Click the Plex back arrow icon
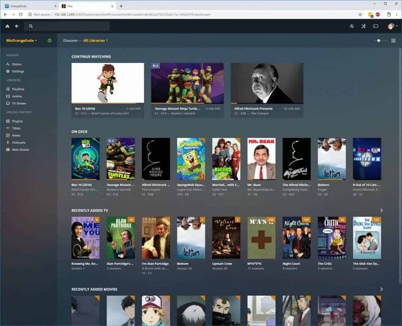 17,26
